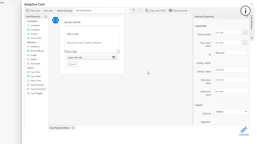Select the Image element icon
The height and width of the screenshot is (144, 257).
coord(28,55)
